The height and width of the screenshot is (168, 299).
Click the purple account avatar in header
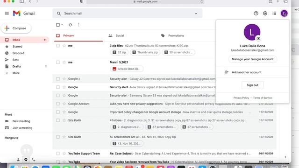tap(284, 14)
